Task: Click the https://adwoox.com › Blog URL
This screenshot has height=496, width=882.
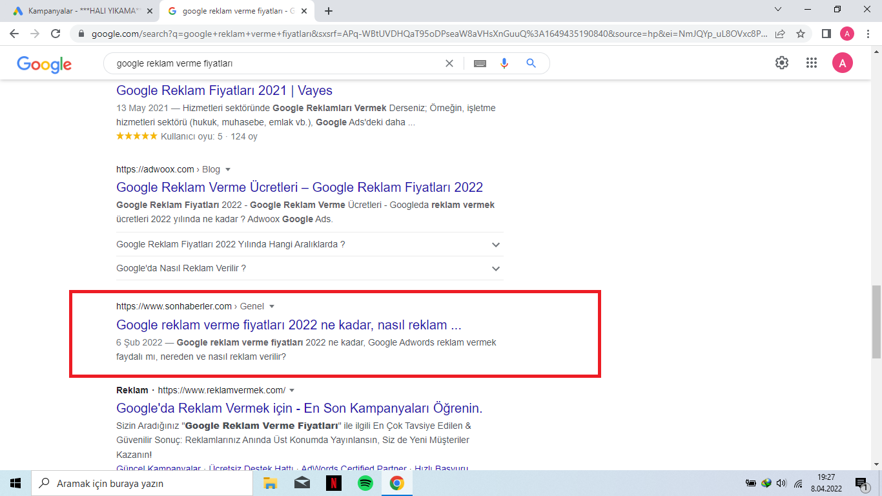Action: (168, 170)
